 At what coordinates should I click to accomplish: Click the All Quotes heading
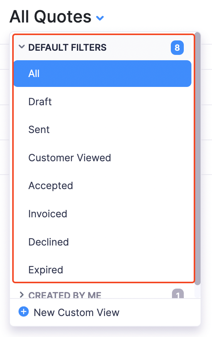(x=51, y=17)
